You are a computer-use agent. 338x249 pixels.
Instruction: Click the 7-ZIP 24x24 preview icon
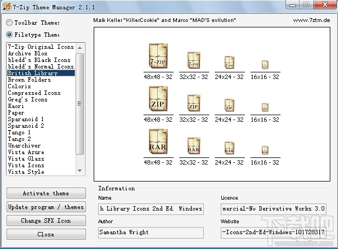point(230,63)
